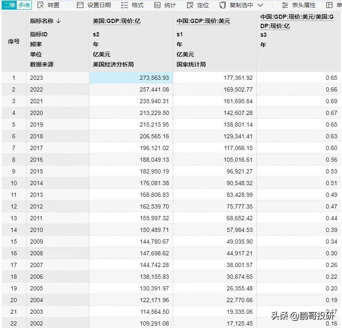The image size is (342, 328).
Task: Click the 统计 button label
Action: [170, 5]
